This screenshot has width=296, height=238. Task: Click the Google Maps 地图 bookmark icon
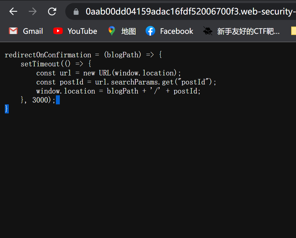(111, 31)
